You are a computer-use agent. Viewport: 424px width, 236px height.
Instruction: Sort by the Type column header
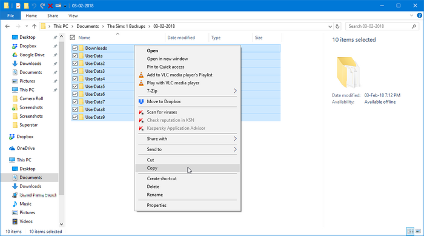216,38
